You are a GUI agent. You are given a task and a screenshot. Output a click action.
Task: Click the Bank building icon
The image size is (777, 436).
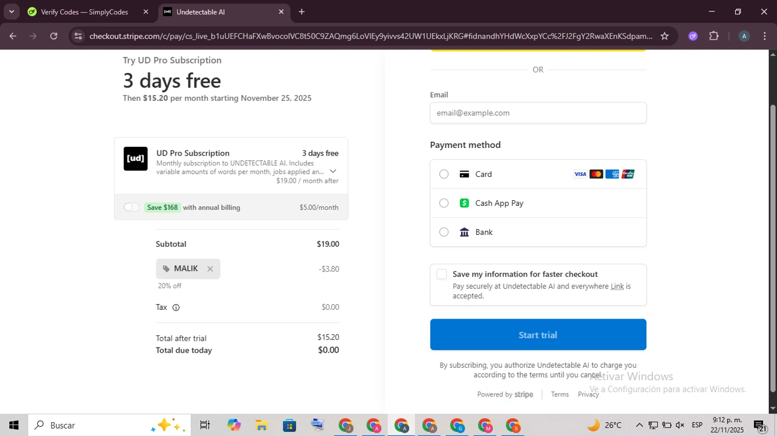(x=465, y=232)
